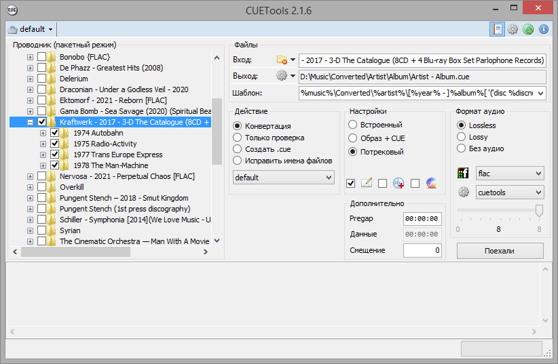558x364 pixels.
Task: Open the template combo box dropdown
Action: [x=541, y=93]
